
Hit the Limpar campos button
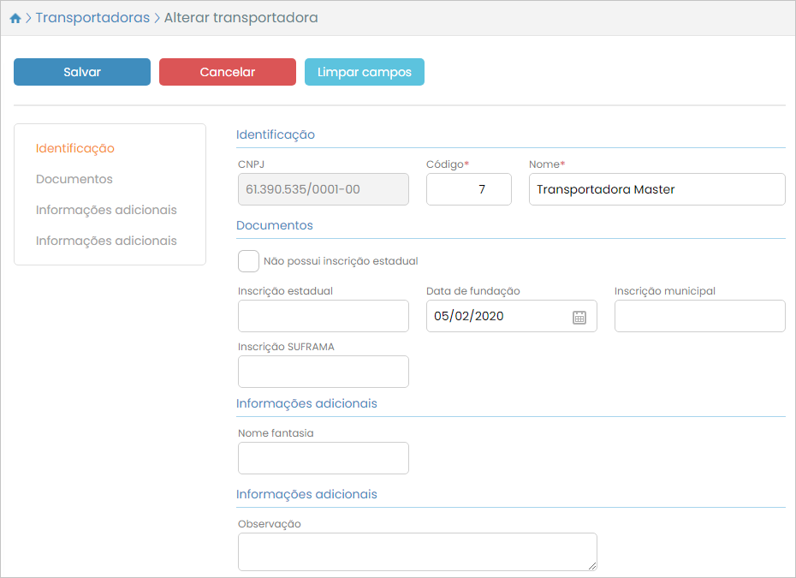tap(365, 72)
